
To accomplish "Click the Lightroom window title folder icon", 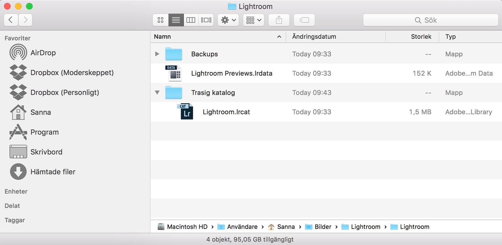I will coord(232,6).
